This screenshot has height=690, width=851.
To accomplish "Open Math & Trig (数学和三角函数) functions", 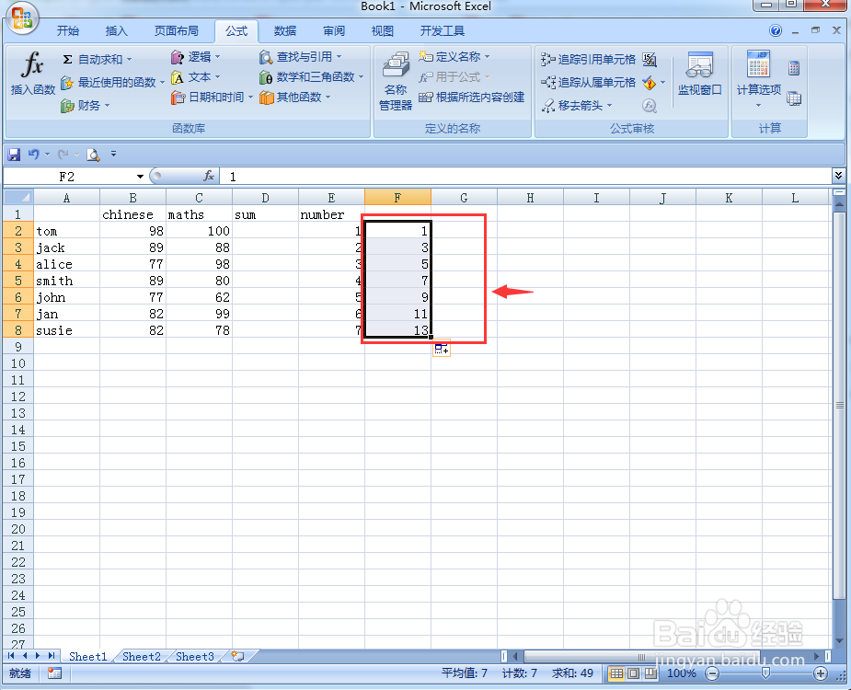I will click(312, 77).
